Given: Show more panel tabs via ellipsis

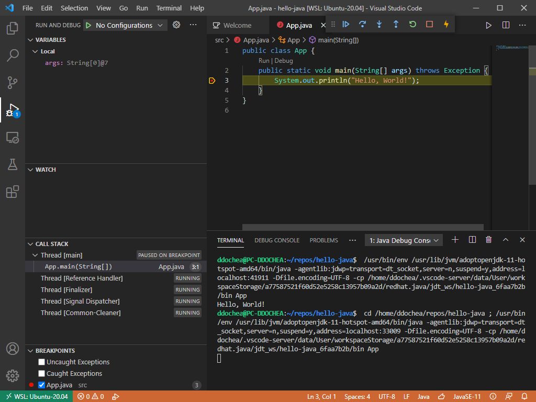Looking at the screenshot, I should pyautogui.click(x=352, y=240).
